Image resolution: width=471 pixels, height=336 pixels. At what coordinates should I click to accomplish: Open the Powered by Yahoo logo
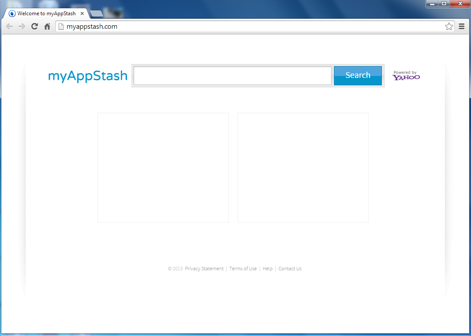(406, 75)
